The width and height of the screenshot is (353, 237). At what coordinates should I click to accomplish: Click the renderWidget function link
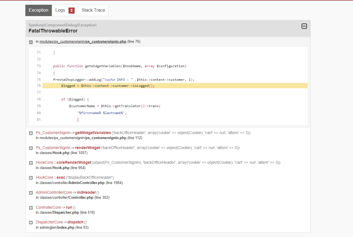point(87,148)
